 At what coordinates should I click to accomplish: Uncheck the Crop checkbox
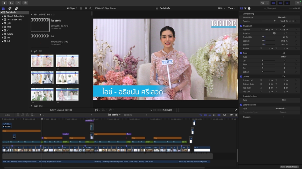[x=241, y=53]
